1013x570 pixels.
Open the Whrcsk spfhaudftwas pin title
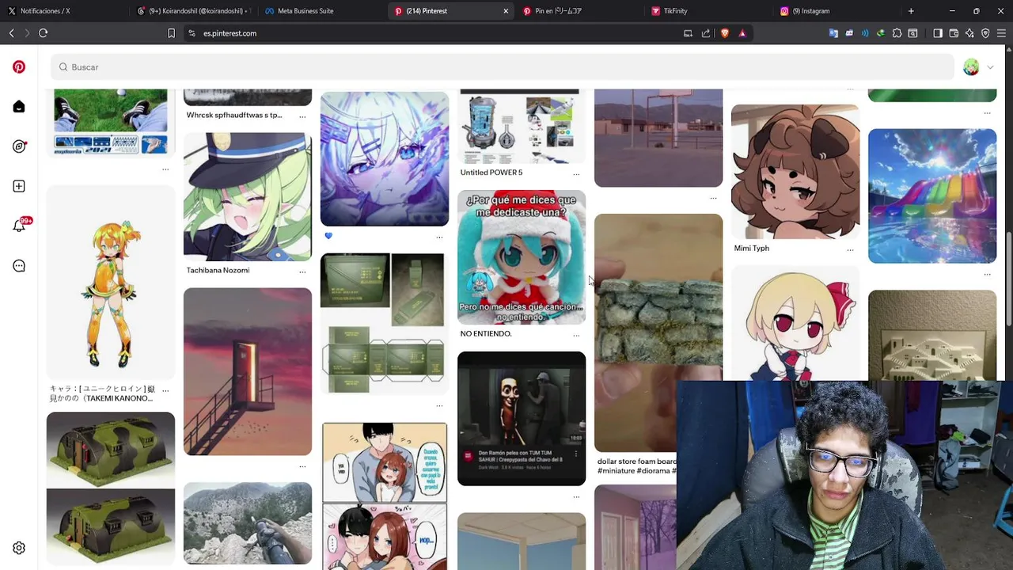coord(234,116)
